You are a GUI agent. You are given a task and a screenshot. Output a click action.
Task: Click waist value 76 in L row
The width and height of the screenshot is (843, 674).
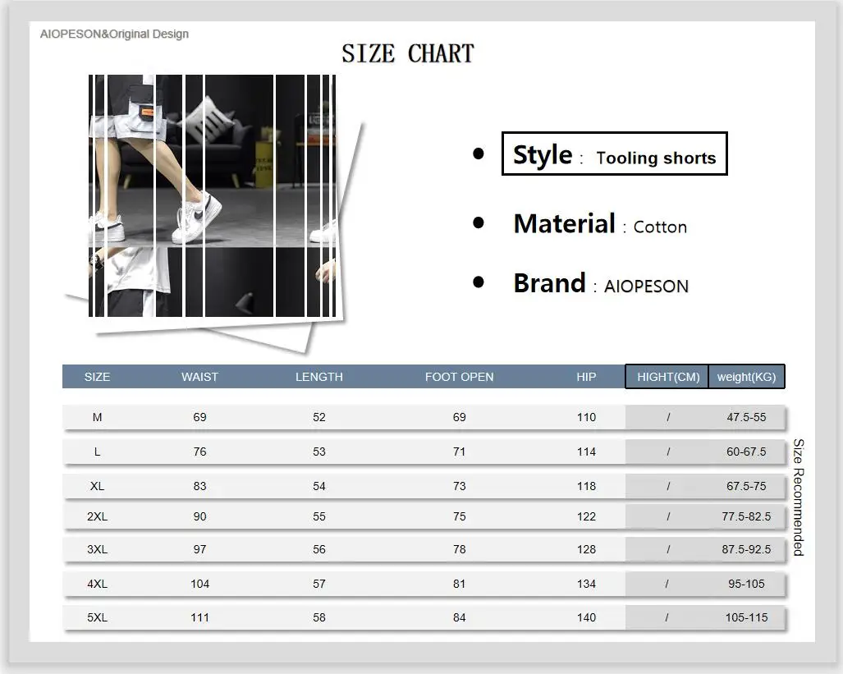(x=200, y=452)
